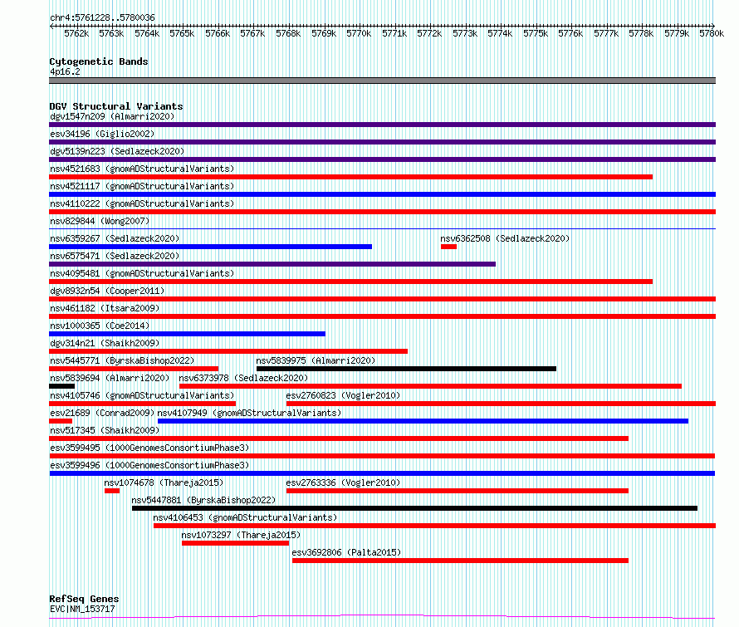Click the black bar under nsv5839975
739x627 pixels.
[406, 369]
